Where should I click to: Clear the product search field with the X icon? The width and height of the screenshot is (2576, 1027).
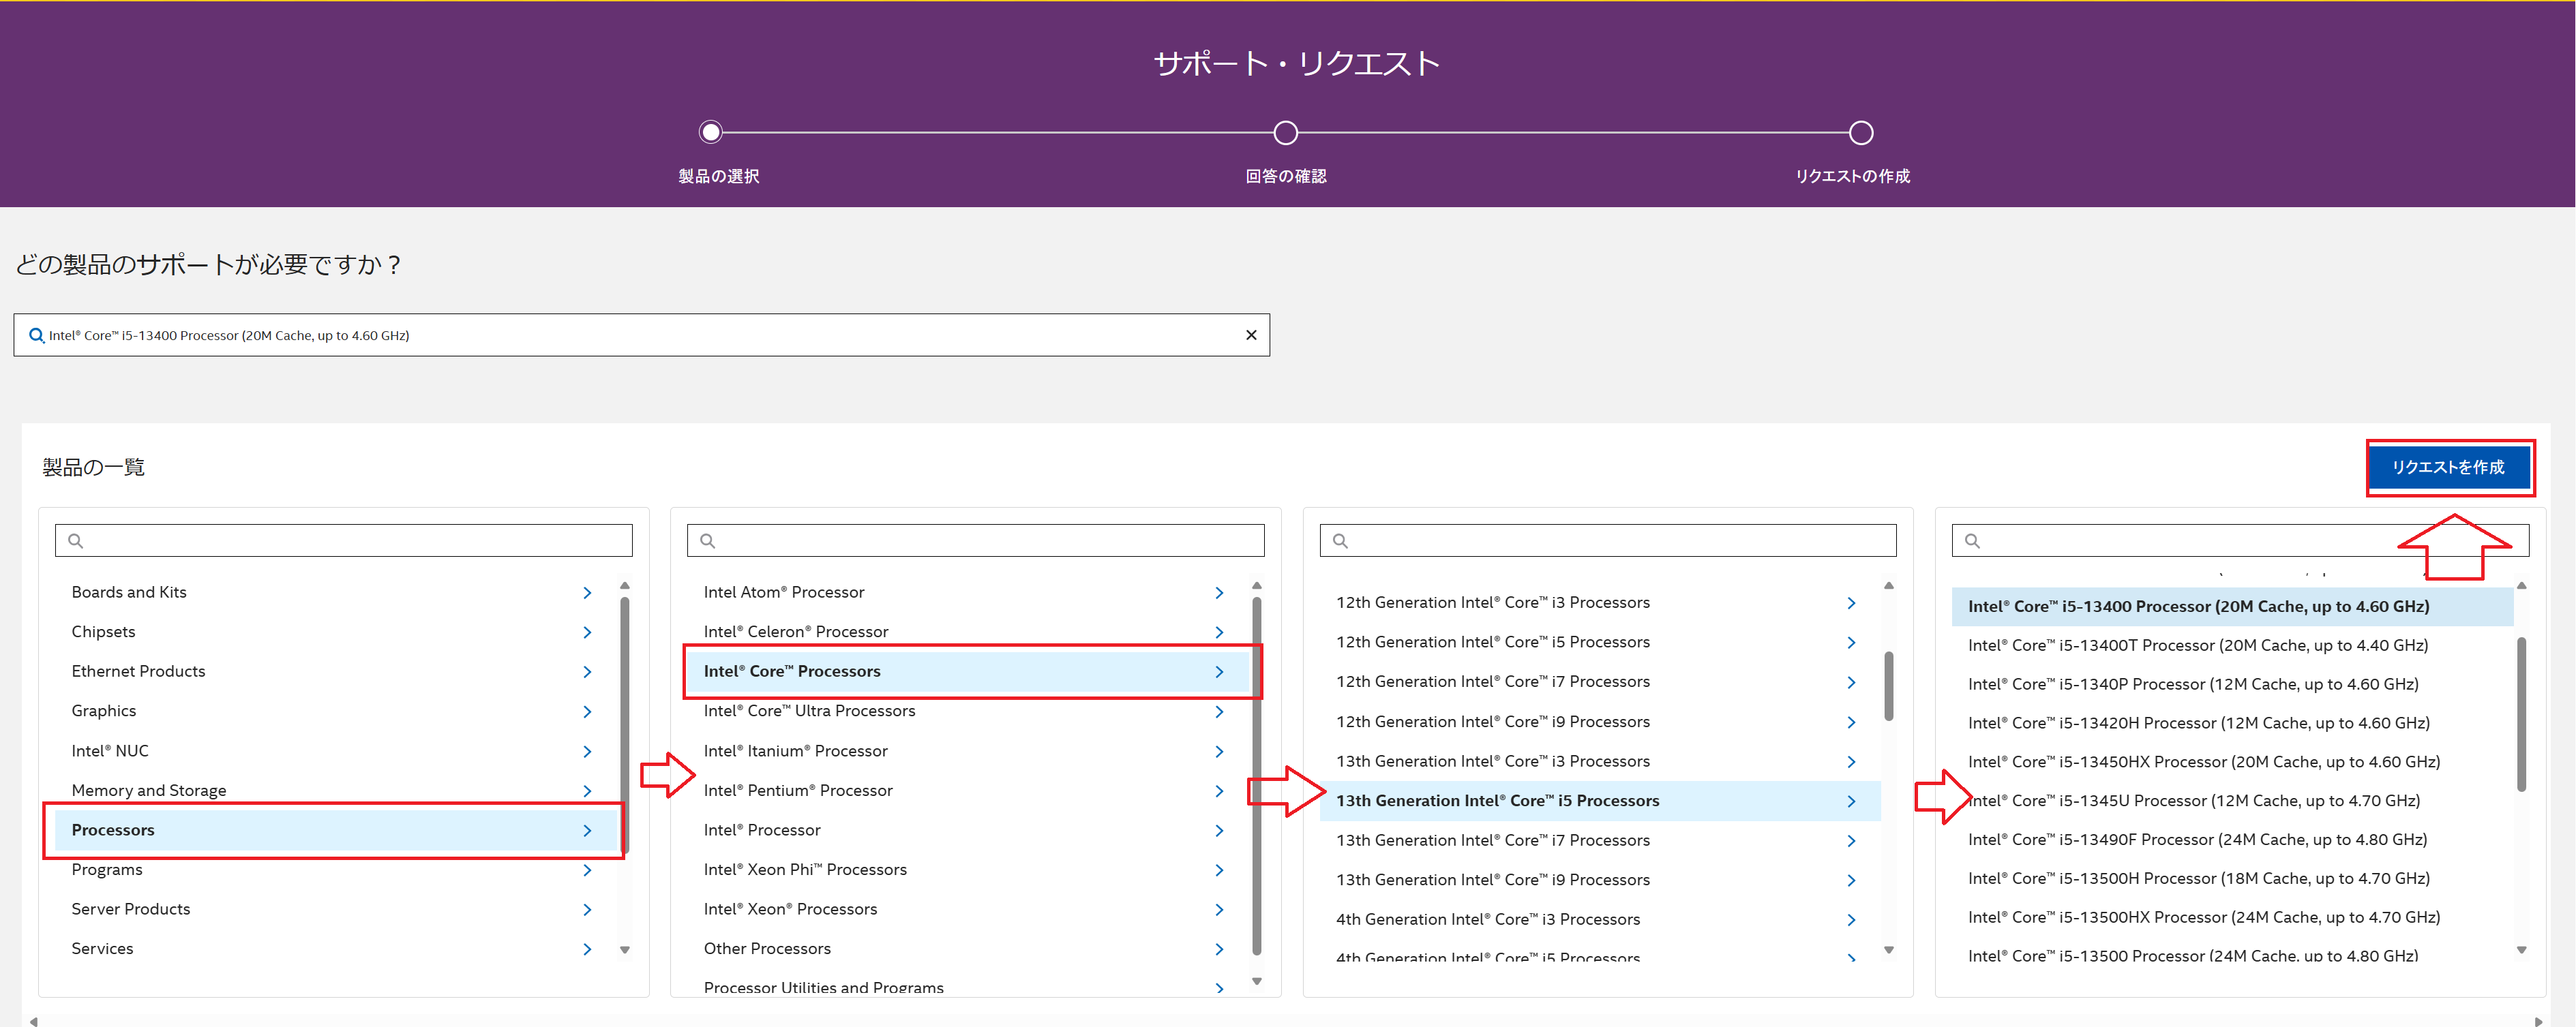(x=1250, y=336)
